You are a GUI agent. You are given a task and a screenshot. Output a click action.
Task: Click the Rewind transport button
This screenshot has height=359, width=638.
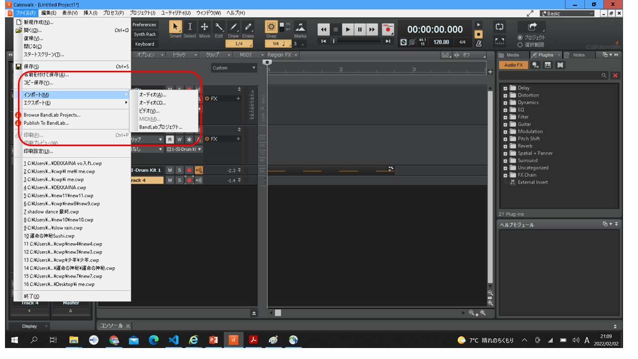point(324,29)
